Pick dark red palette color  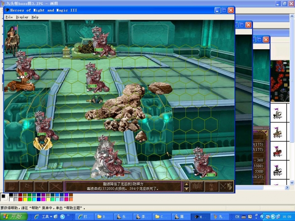click(x=20, y=195)
